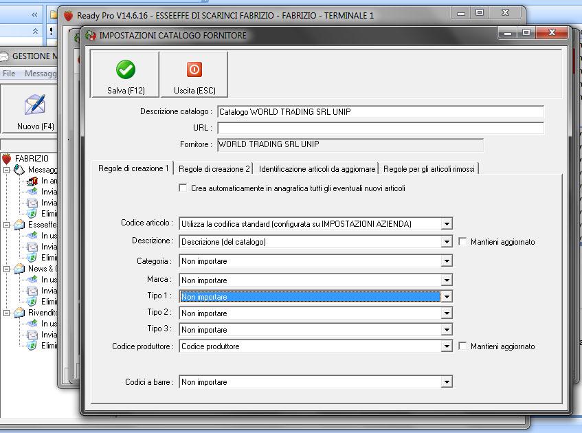
Task: Open Identificazione articoli da aggiornare tab
Action: (317, 169)
